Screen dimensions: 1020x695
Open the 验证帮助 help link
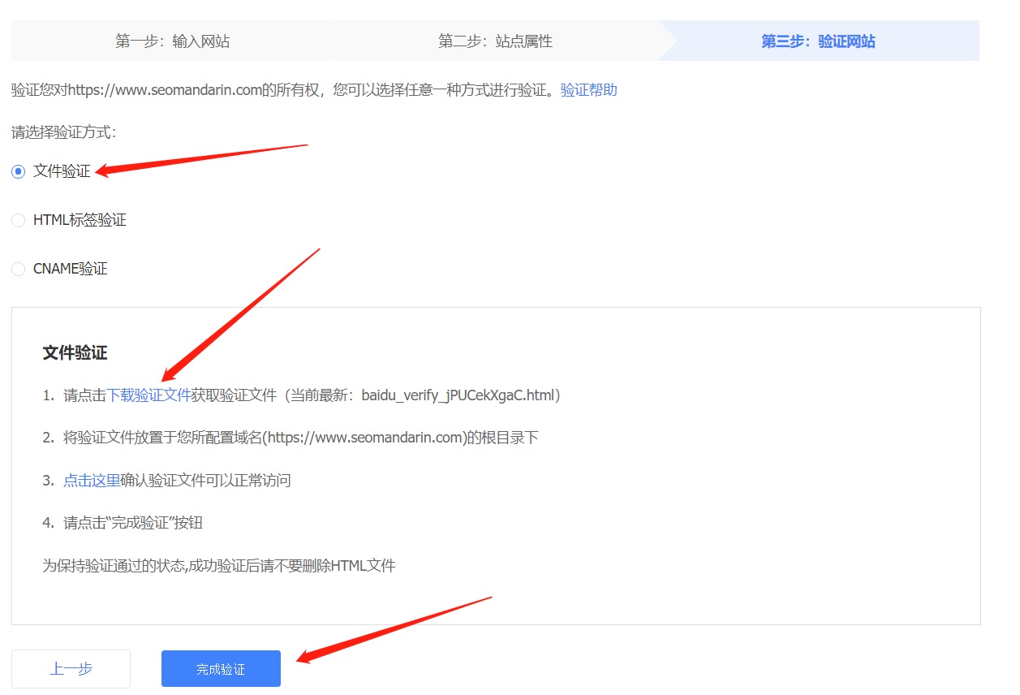[589, 89]
